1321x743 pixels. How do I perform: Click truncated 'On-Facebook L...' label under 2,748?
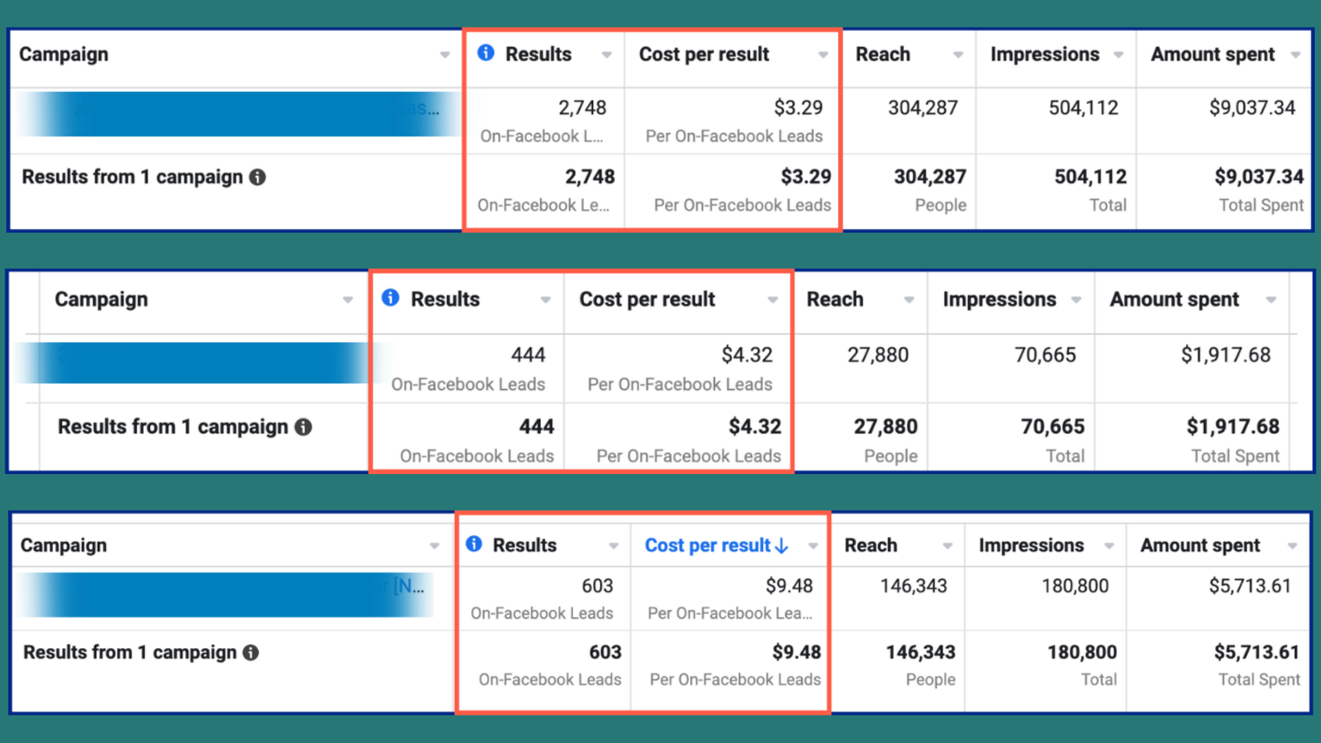pos(541,136)
